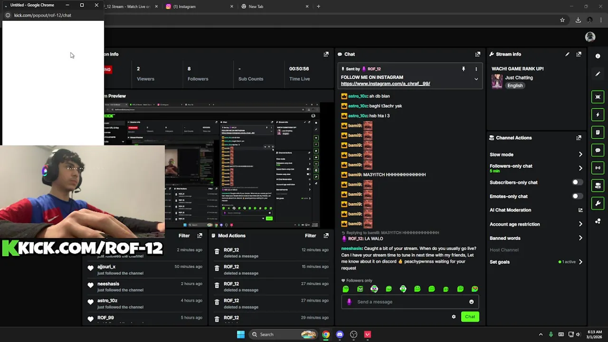This screenshot has width=608, height=342.
Task: Toggle broadcast signal widget in sidebar
Action: (x=598, y=168)
